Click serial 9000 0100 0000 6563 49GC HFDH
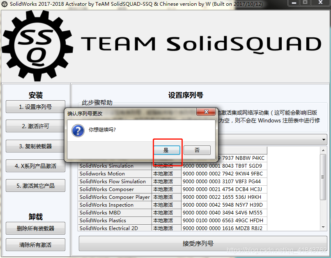 [x=224, y=221]
